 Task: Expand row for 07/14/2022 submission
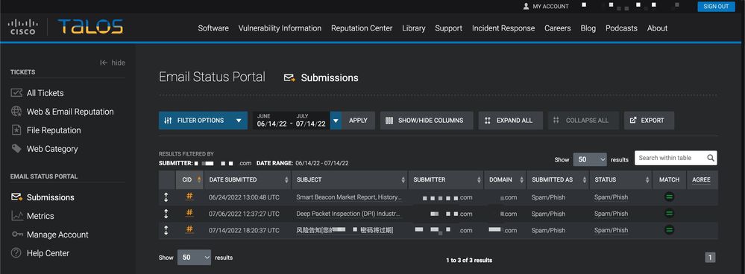coord(166,230)
